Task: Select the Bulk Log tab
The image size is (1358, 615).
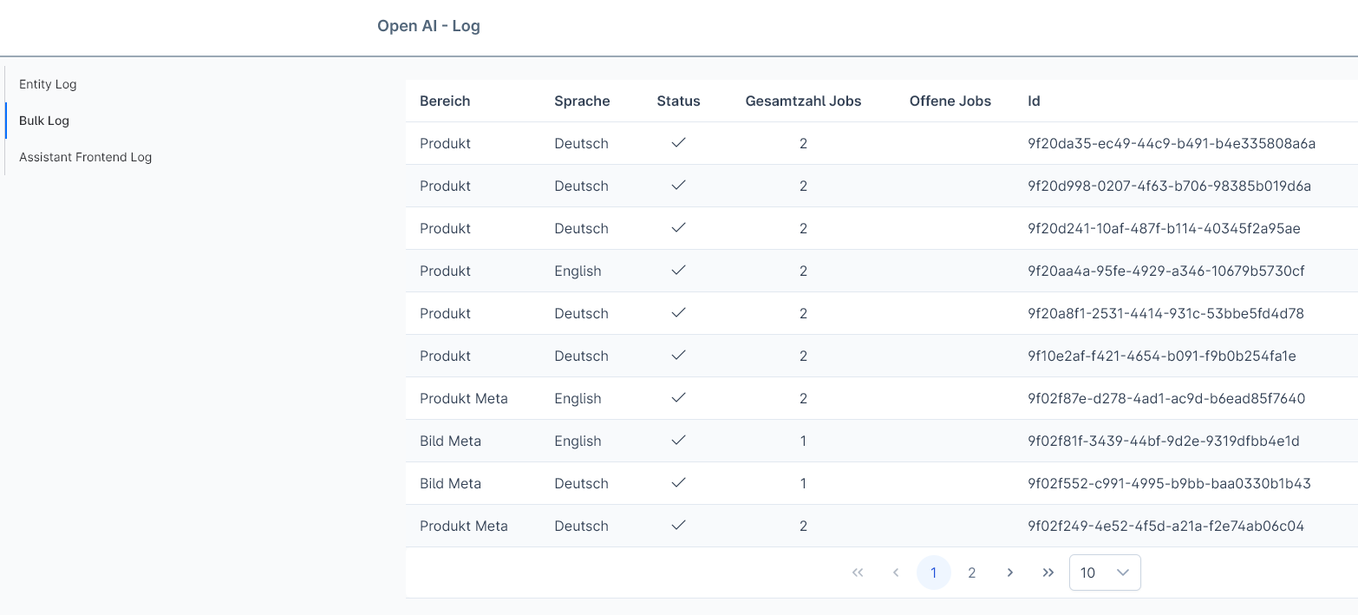Action: coord(44,121)
